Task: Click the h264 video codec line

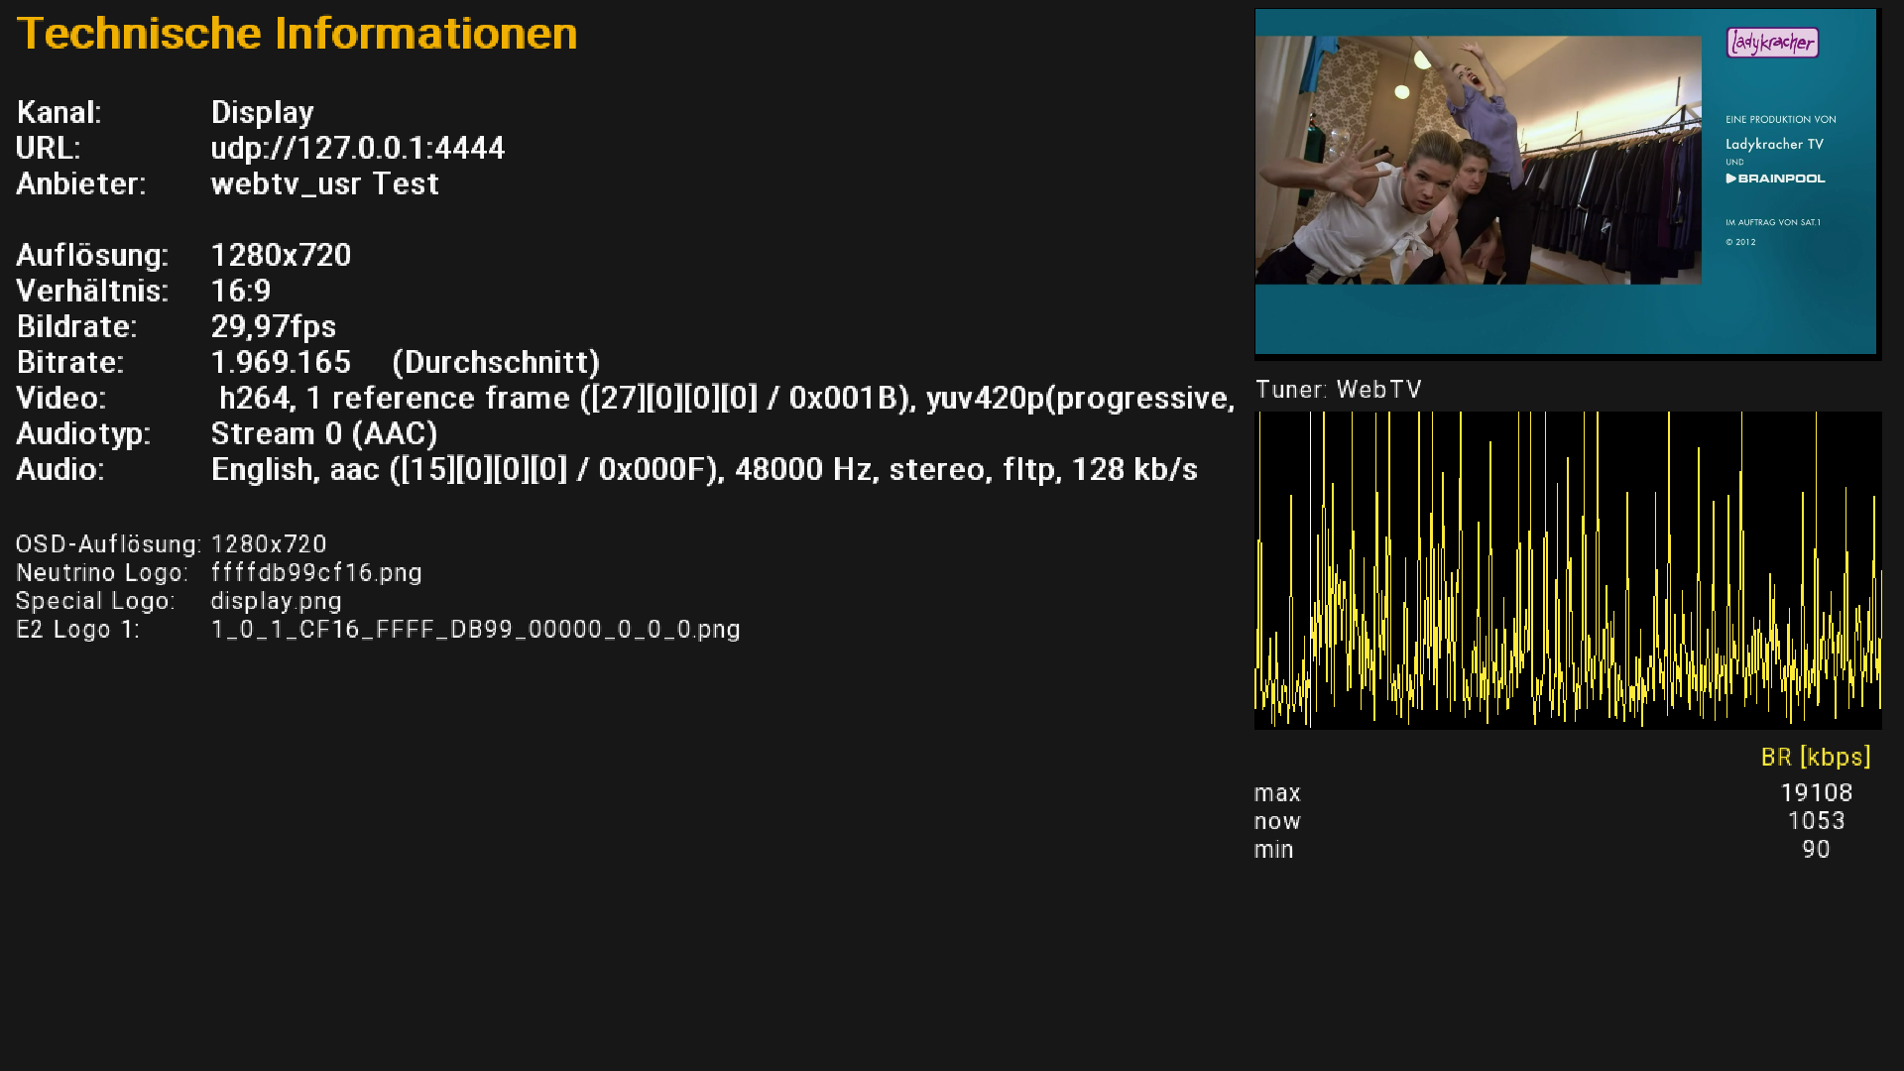Action: 724,399
